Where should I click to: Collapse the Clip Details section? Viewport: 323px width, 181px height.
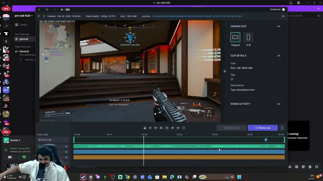[279, 56]
